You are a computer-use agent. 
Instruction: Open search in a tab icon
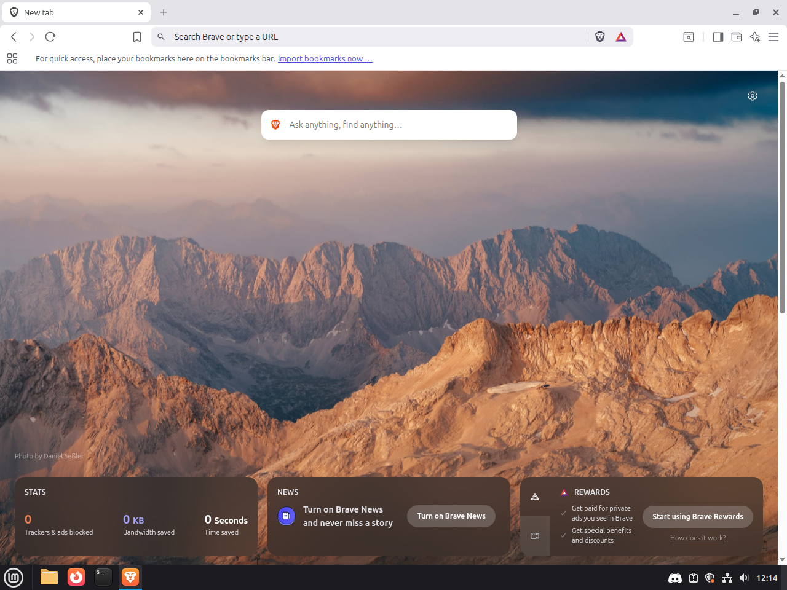tap(689, 37)
